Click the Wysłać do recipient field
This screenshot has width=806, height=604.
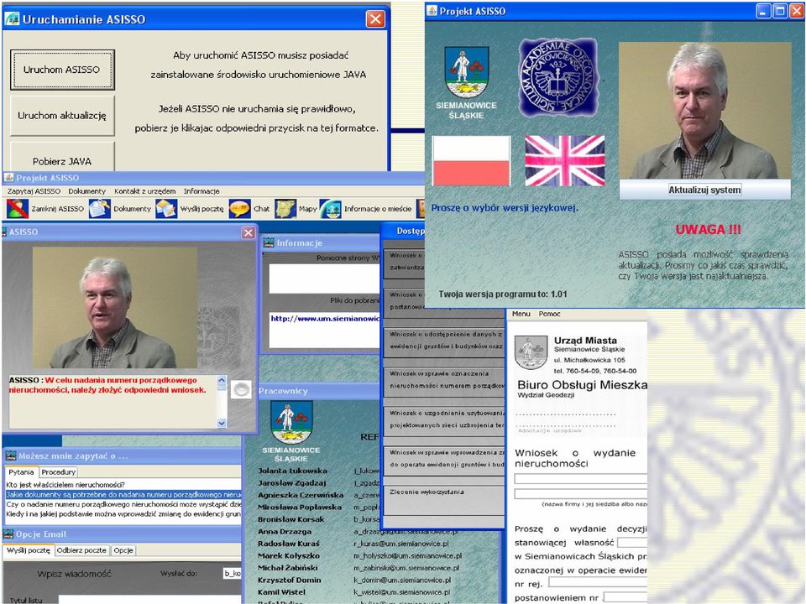pyautogui.click(x=232, y=573)
